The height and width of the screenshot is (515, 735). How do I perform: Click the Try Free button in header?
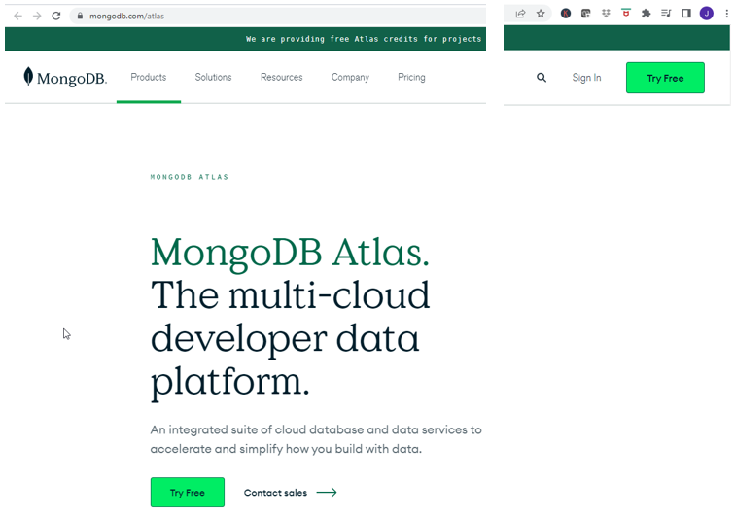[665, 78]
